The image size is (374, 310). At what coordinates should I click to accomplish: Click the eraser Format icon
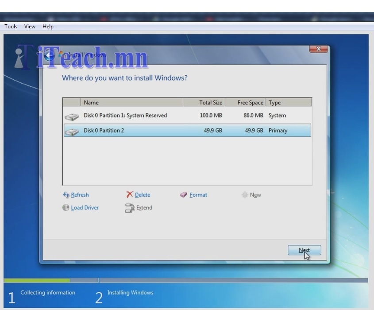[183, 195]
